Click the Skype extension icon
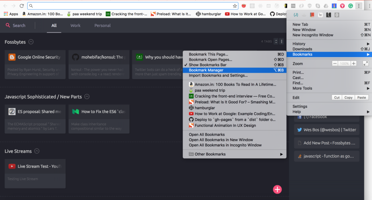The image size is (372, 200). point(318,6)
